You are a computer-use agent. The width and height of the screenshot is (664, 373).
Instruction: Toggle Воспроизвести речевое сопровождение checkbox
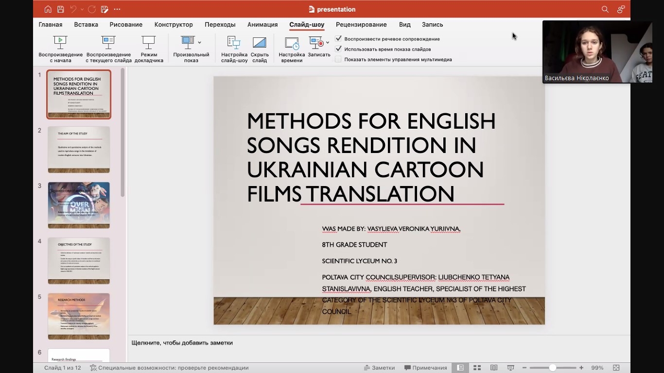[339, 38]
